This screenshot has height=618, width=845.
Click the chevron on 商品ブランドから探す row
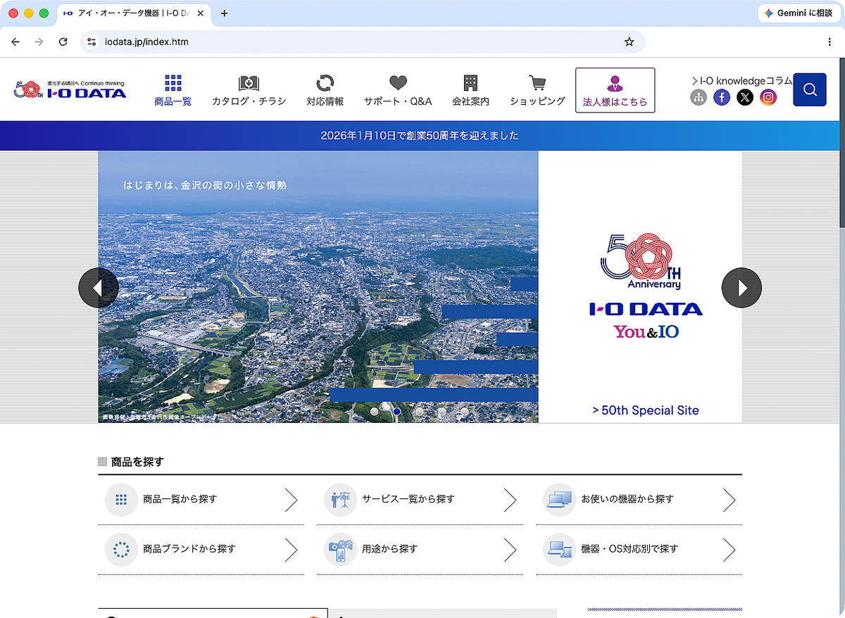click(291, 550)
